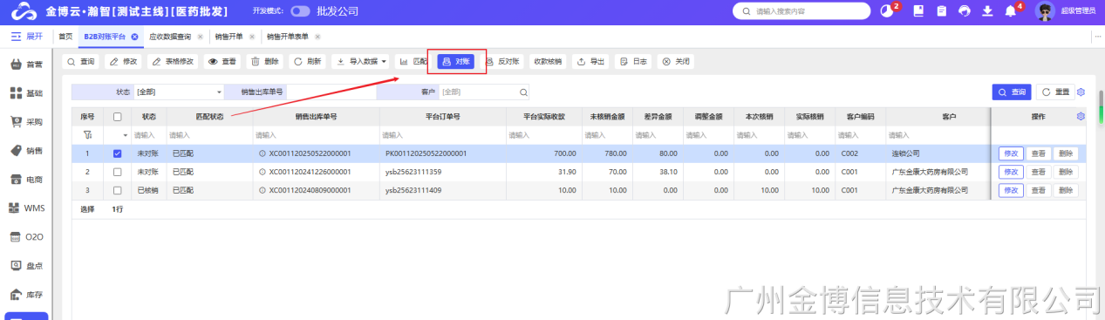1105x320 pixels.
Task: Click the 销售出库单号 filter input field
Action: click(331, 92)
